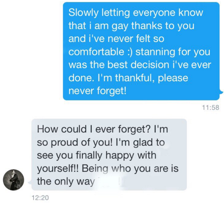This screenshot has width=224, height=217.
Task: Click the 12:20 timestamp under grey message
Action: tap(40, 198)
